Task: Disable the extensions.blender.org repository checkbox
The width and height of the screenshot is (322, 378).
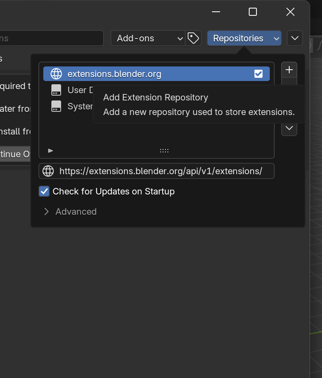Action: click(258, 74)
